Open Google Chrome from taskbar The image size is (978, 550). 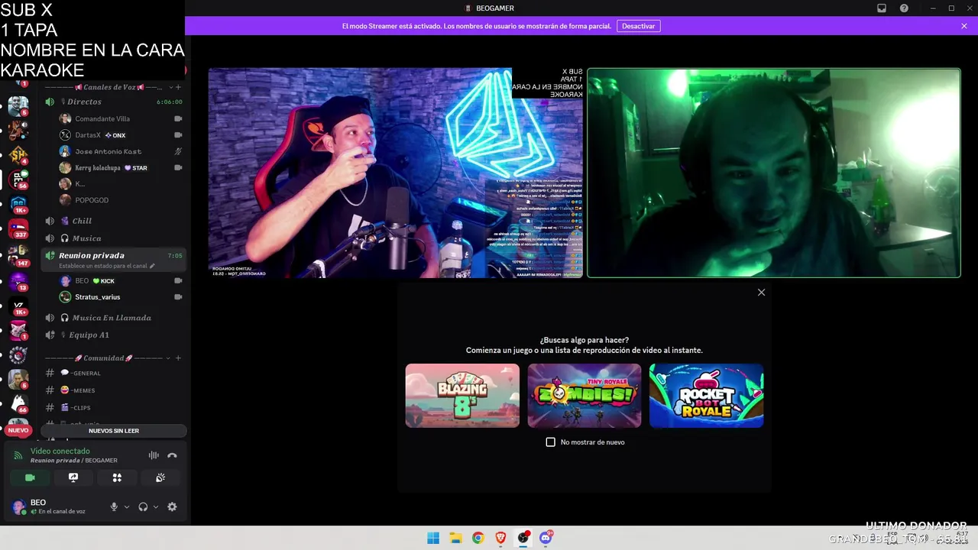click(478, 538)
